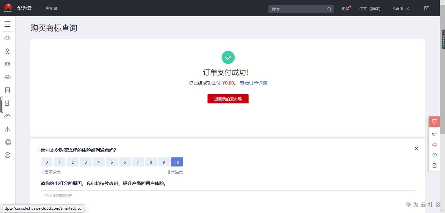Open the three-circles cluster sidebar icon
Viewport: 445px width, 213px height.
click(x=7, y=51)
